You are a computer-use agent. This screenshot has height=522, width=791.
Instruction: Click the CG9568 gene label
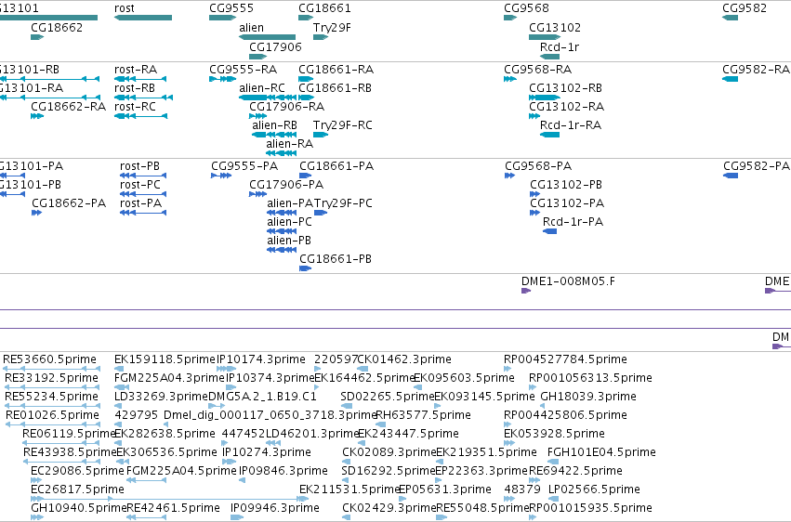(x=527, y=8)
